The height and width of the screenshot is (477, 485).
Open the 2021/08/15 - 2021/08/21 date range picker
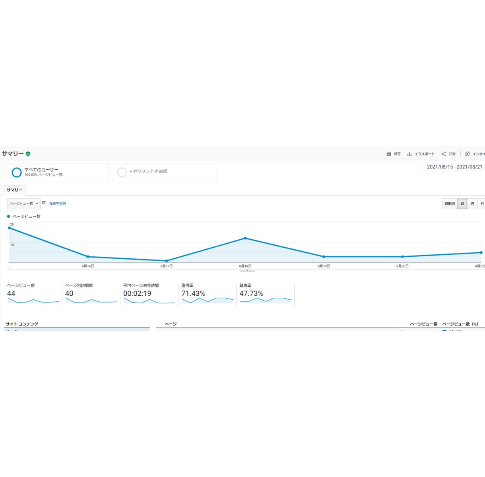[455, 167]
